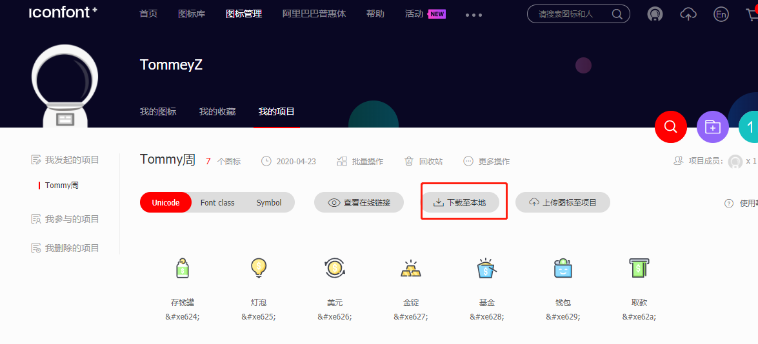This screenshot has width=758, height=344.
Task: Select the 取款 withdrawal icon
Action: point(639,268)
